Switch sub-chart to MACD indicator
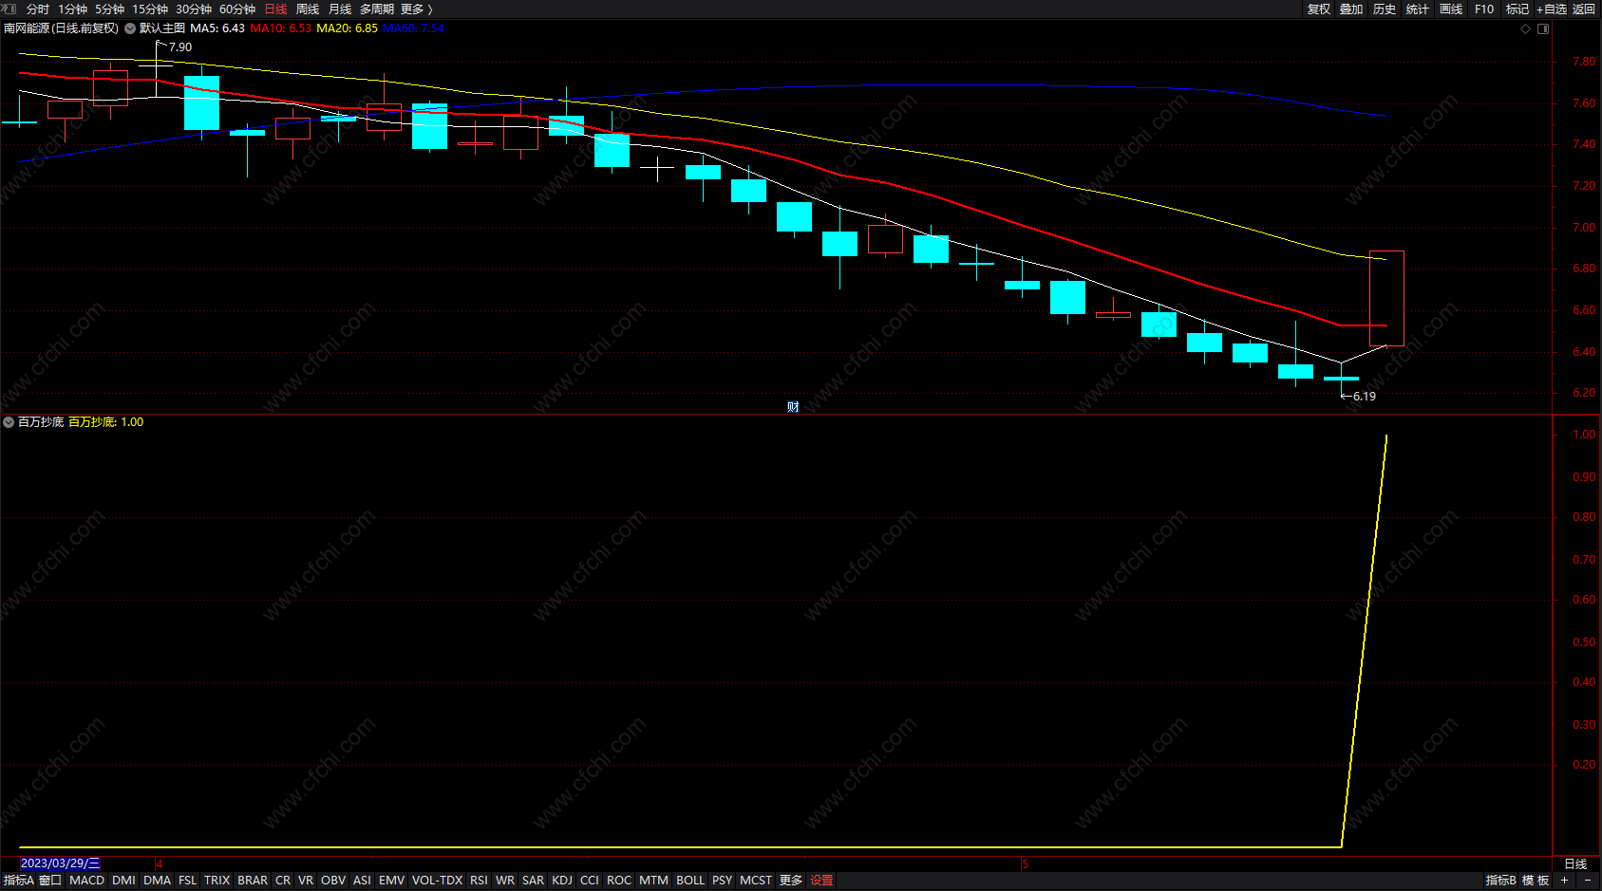Image resolution: width=1602 pixels, height=891 pixels. coord(87,881)
